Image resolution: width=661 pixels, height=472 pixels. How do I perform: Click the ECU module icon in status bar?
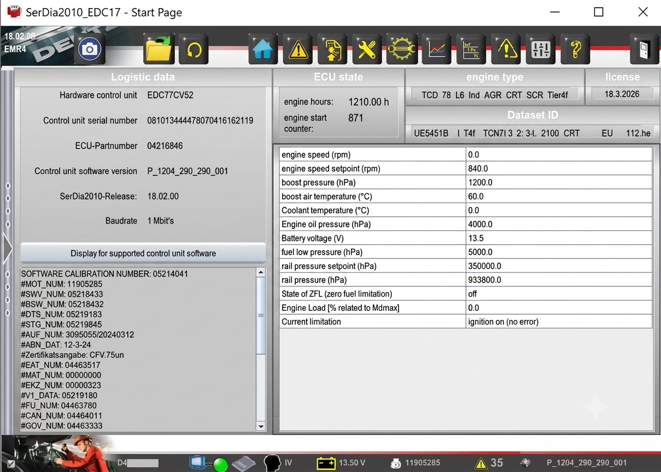(243, 463)
